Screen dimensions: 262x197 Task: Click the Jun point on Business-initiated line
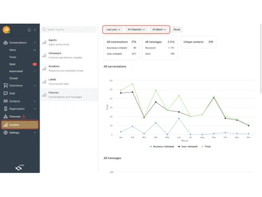click(179, 118)
